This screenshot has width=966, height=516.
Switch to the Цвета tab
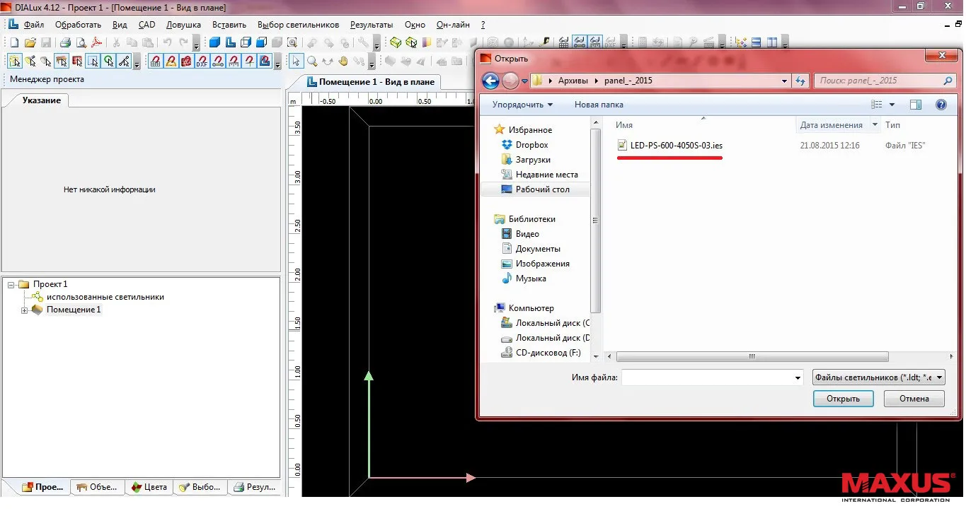(x=149, y=487)
